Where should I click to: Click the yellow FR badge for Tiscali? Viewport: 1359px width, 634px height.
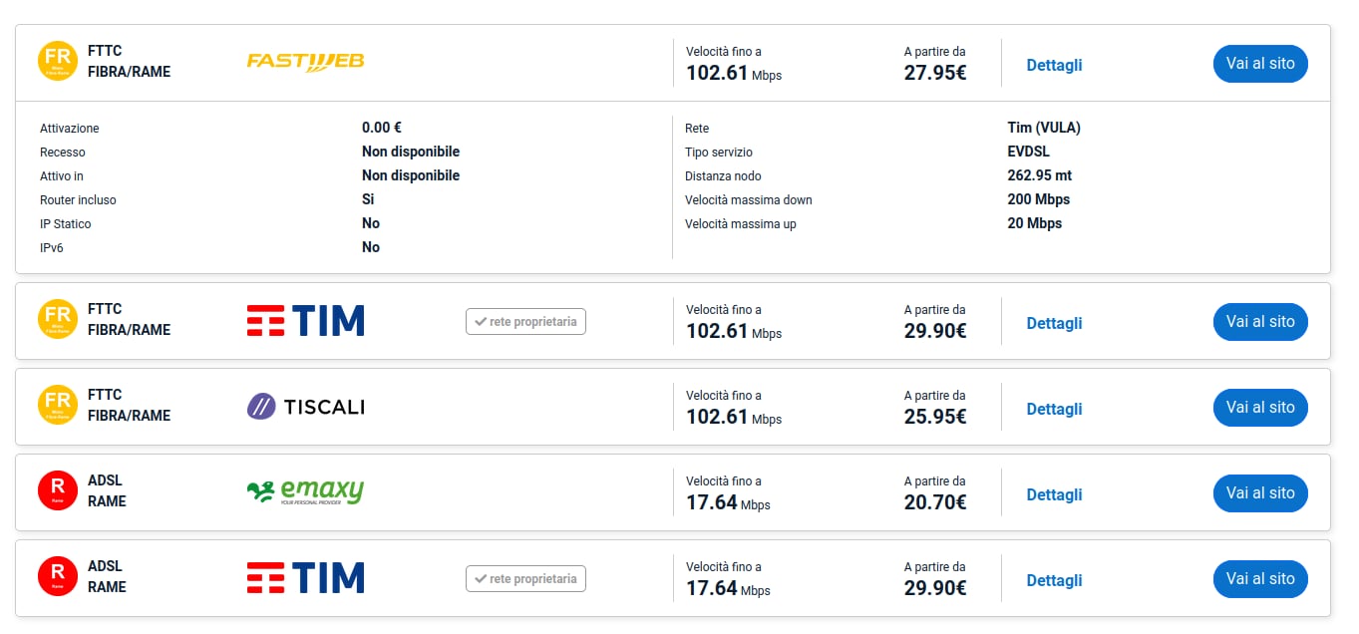pos(58,406)
